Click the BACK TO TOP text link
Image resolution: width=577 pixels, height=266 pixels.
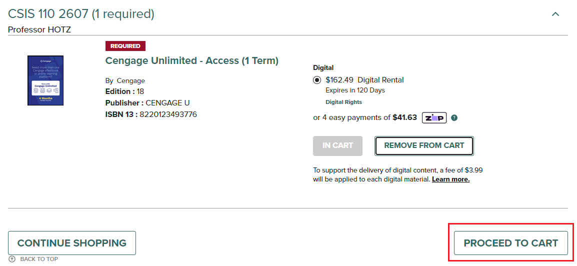(39, 259)
